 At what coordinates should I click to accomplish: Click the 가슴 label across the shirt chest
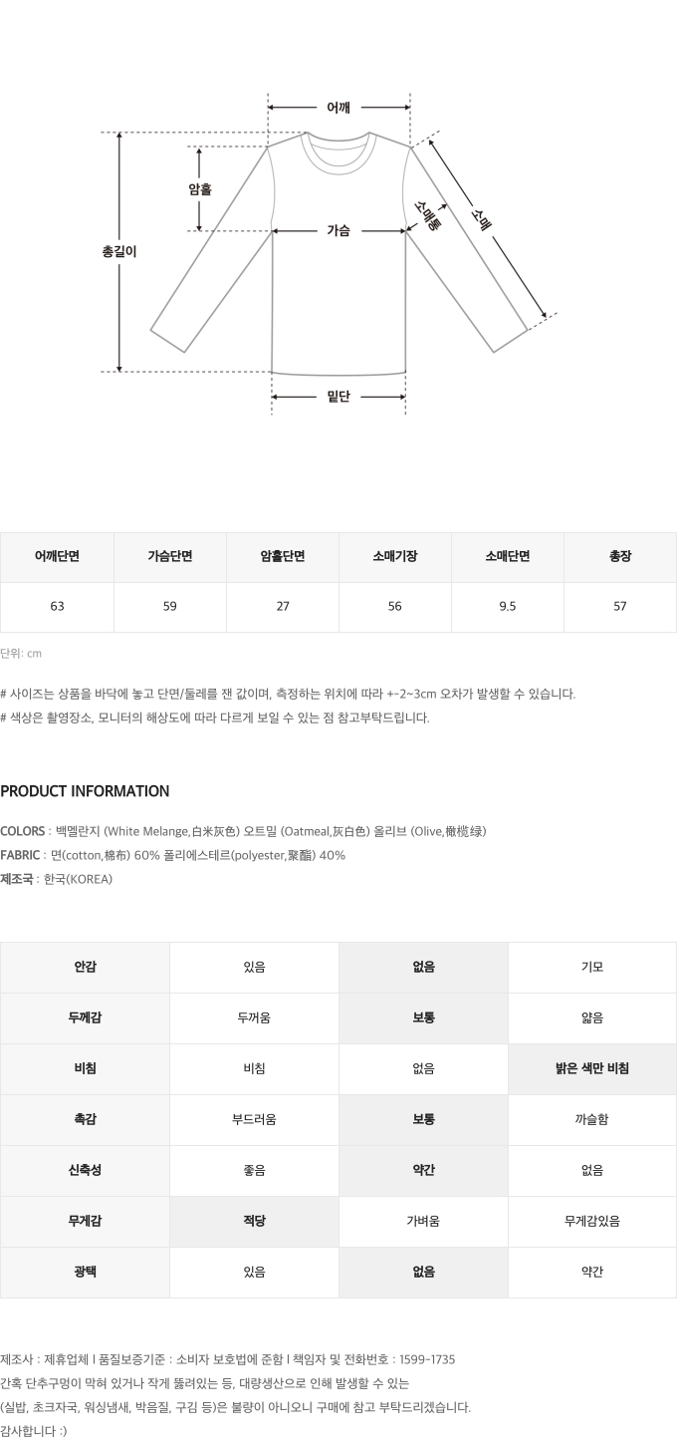338,231
